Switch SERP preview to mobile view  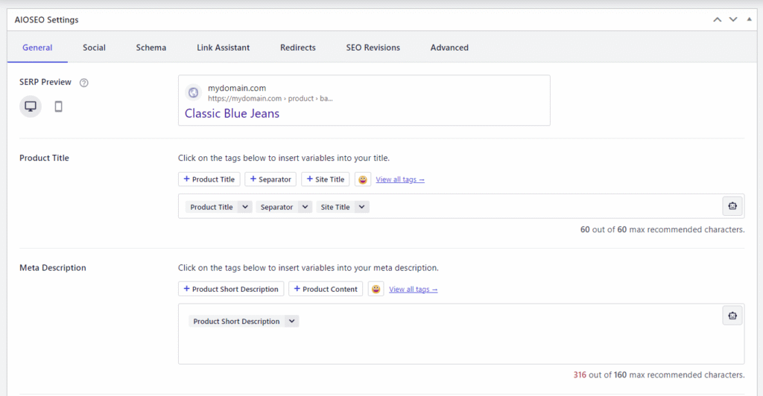coord(58,106)
